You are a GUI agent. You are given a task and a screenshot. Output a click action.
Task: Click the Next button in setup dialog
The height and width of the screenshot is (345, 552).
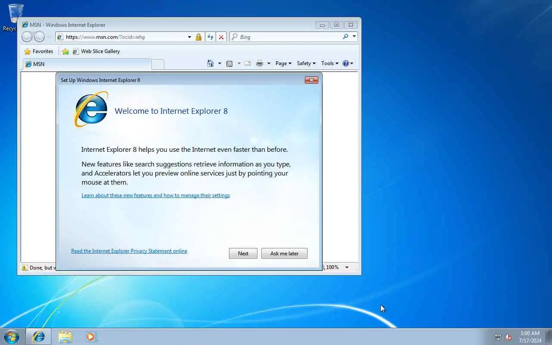243,253
